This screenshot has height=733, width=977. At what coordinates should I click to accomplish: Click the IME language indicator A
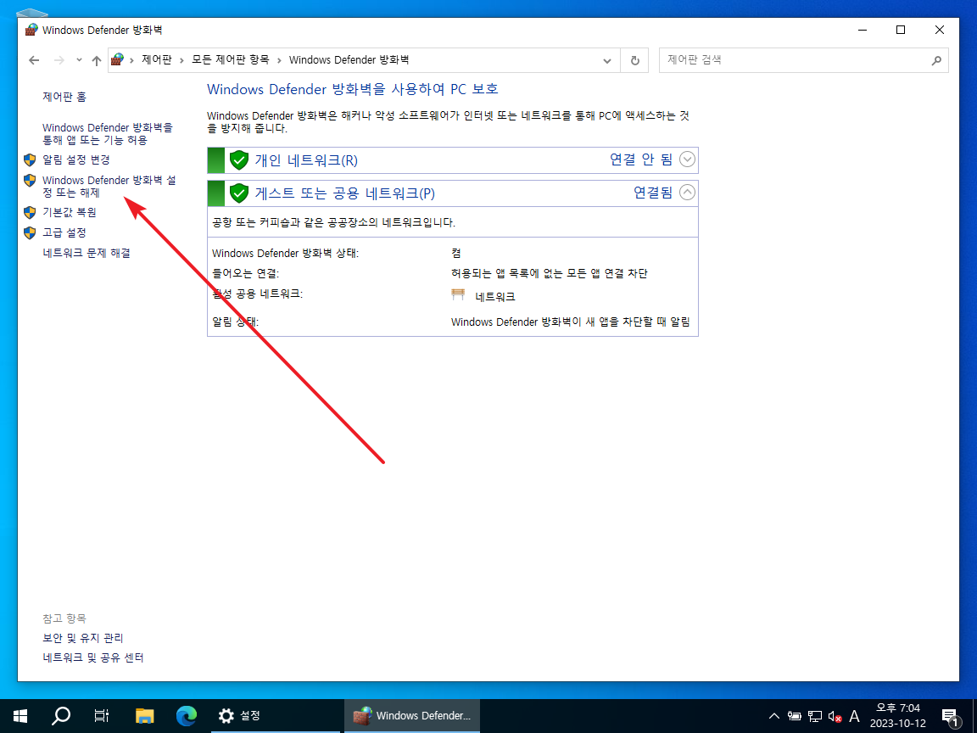pyautogui.click(x=854, y=716)
